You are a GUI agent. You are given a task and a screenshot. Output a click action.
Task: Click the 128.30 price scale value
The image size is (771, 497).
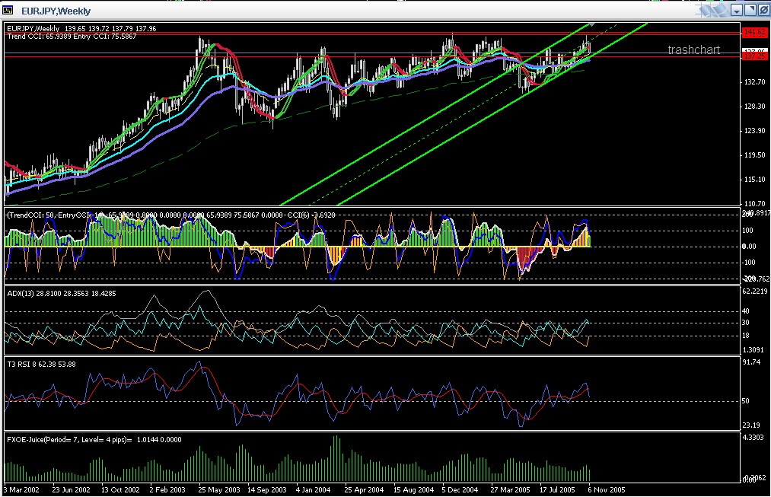[x=755, y=107]
